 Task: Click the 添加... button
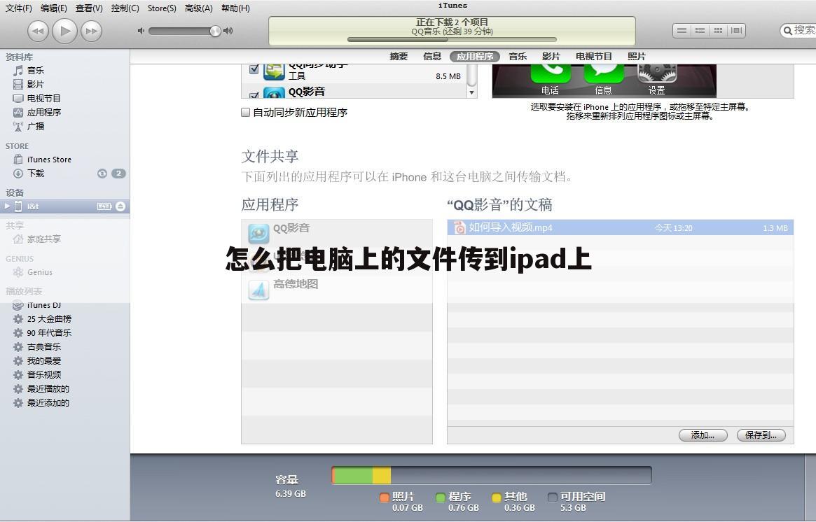point(703,435)
